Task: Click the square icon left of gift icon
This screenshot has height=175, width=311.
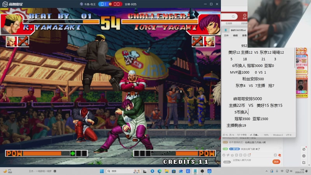Action: pyautogui.click(x=275, y=155)
